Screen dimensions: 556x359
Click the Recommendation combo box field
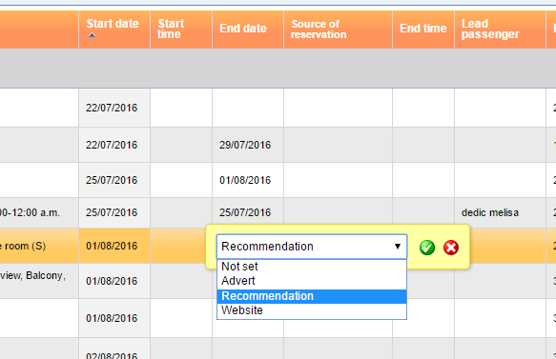pos(312,247)
